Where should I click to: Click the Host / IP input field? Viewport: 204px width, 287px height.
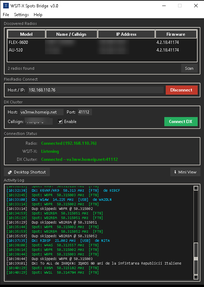(96, 90)
